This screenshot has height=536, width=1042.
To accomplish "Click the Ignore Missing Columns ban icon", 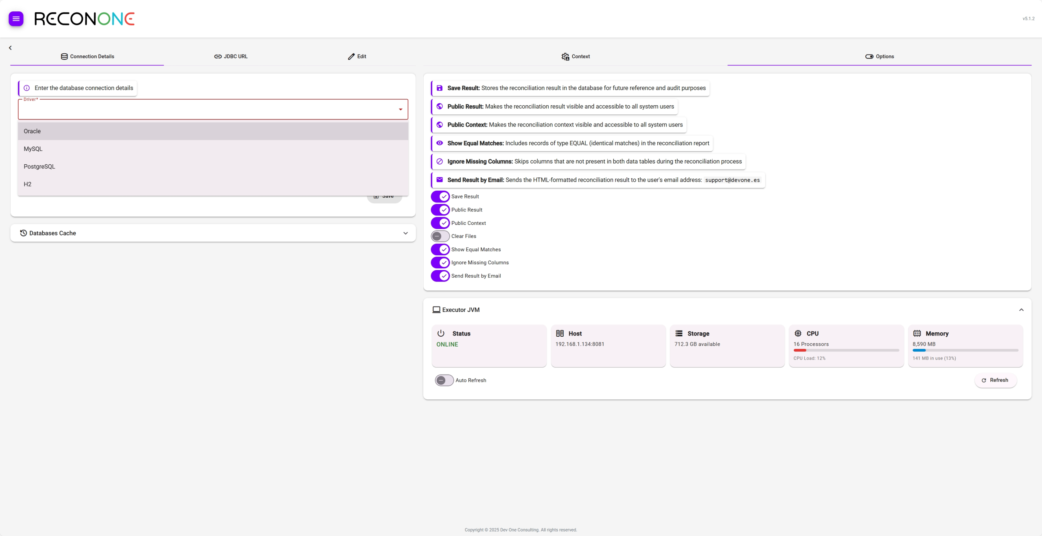I will click(440, 161).
